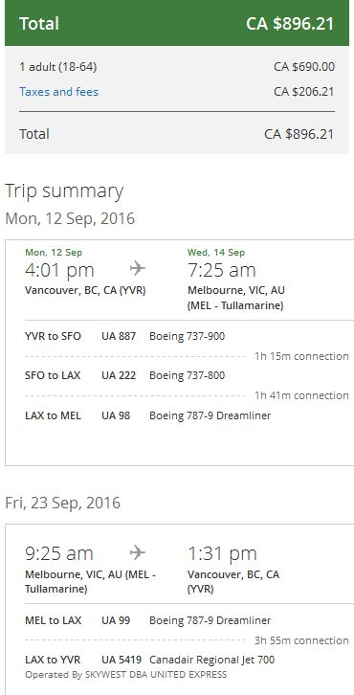354x695 pixels.
Task: Click the return flight airplane icon
Action: point(138,552)
